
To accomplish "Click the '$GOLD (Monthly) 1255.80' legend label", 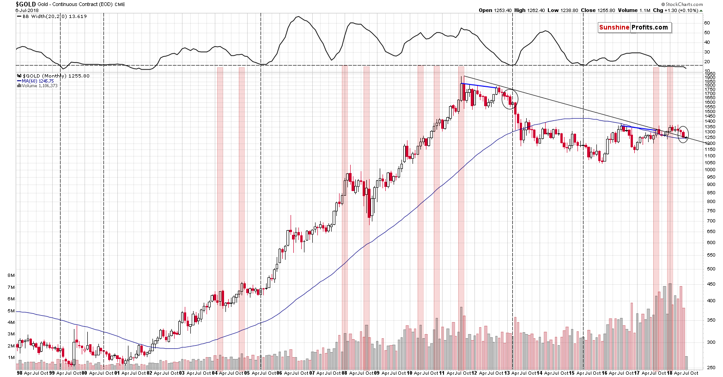I will pos(56,76).
